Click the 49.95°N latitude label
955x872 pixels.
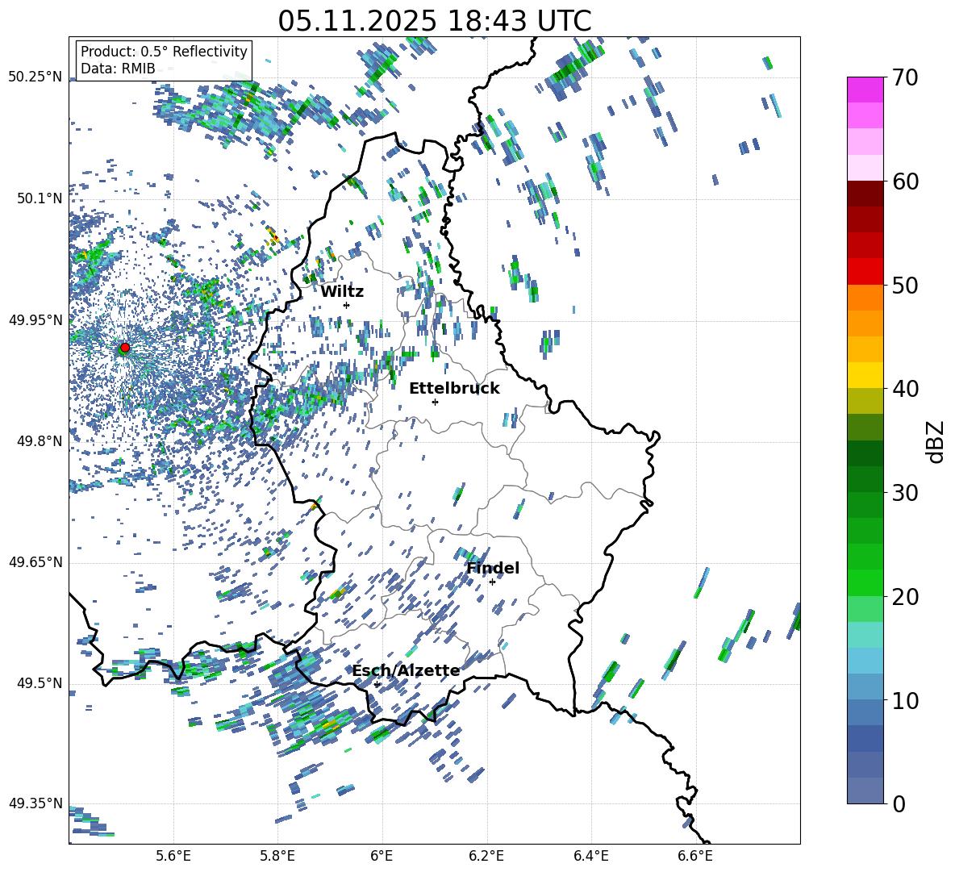35,320
